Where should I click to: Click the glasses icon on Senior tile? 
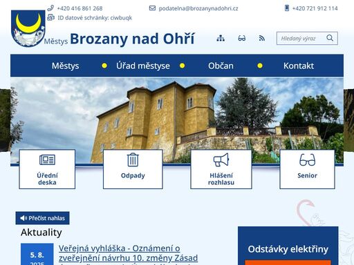click(307, 159)
